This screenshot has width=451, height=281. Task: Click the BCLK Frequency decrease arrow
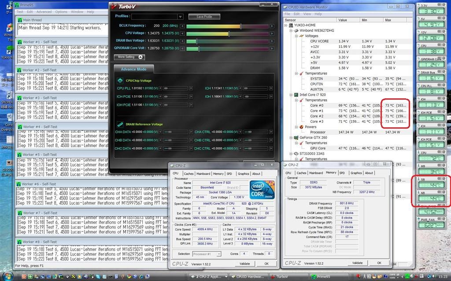point(182,26)
